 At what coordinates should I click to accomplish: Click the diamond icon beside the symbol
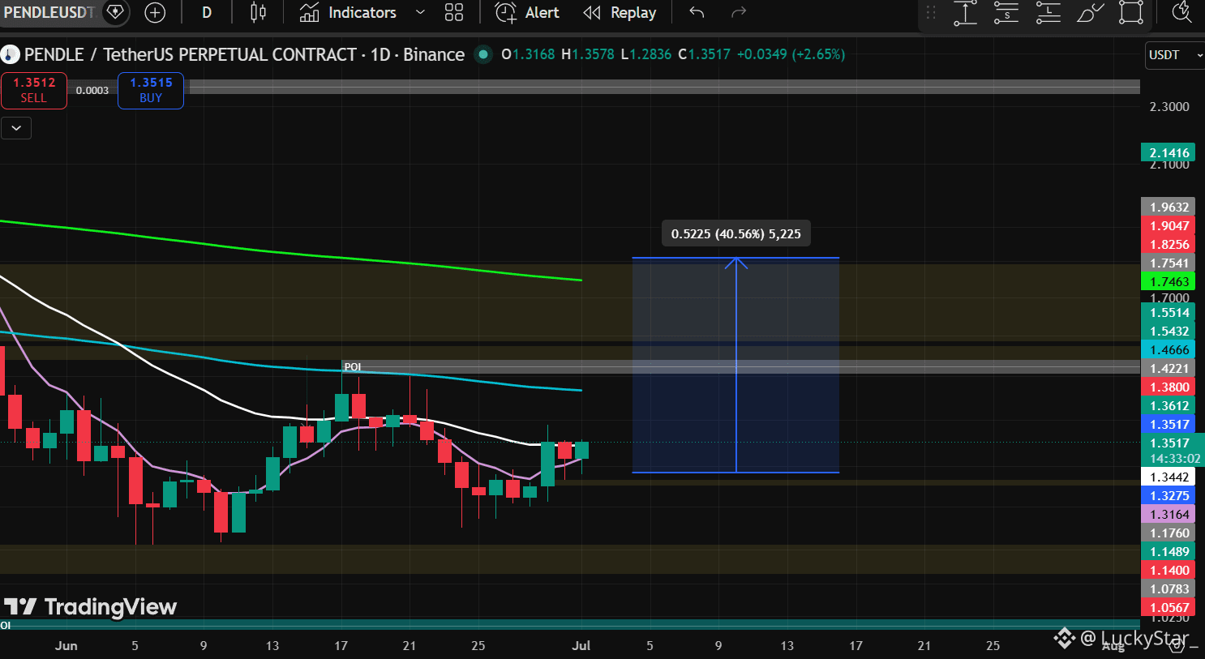click(115, 12)
